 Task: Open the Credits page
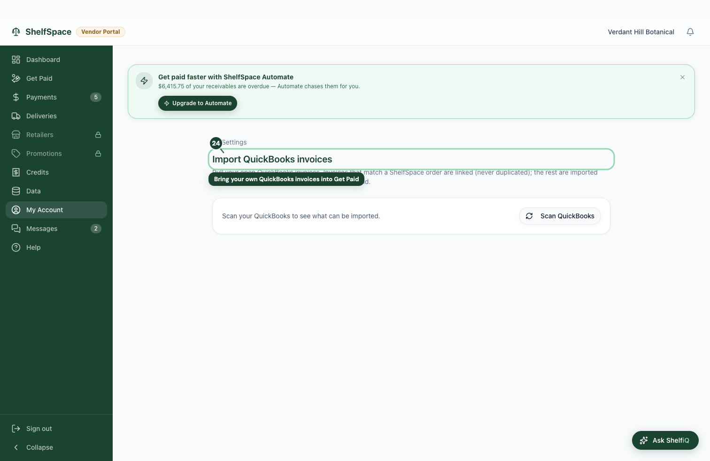point(56,172)
